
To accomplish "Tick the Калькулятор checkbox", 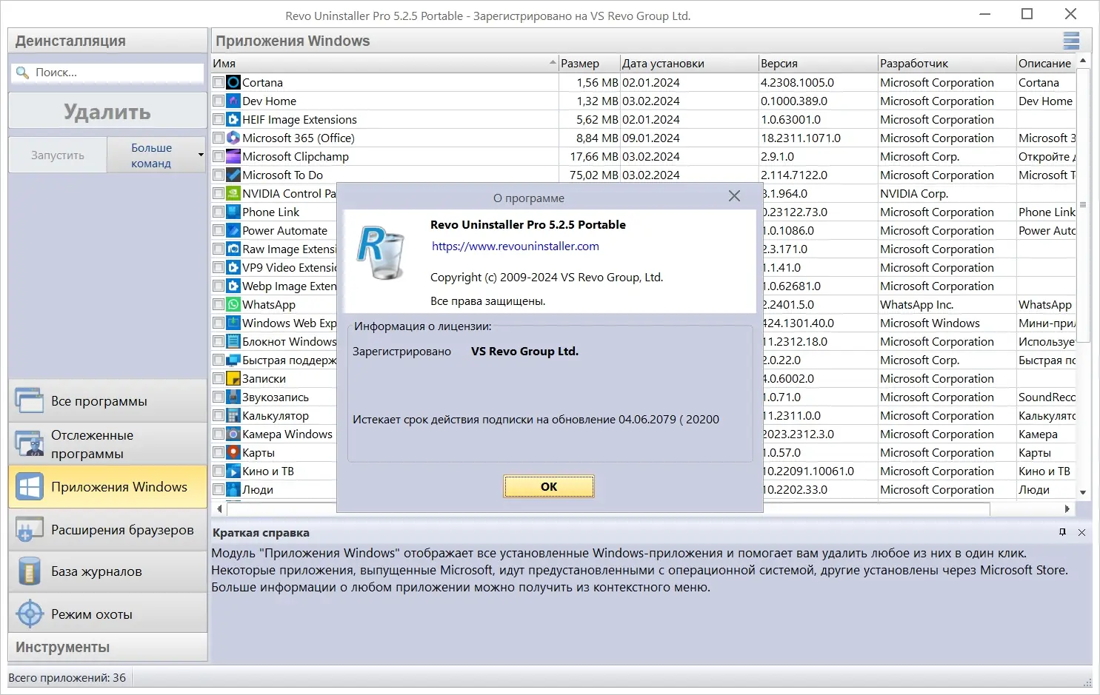I will (219, 415).
